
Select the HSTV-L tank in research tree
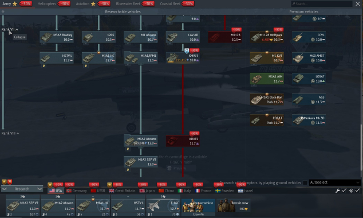coord(57,58)
